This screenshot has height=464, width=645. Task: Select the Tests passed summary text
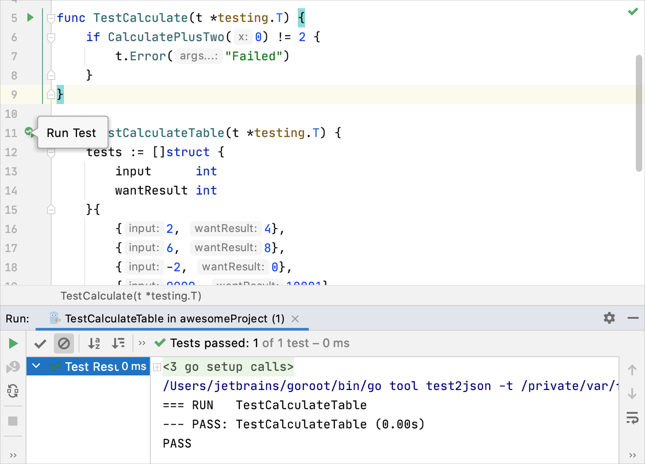(259, 343)
